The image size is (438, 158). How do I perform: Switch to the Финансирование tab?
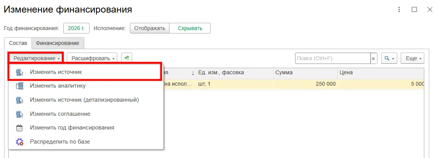58,43
